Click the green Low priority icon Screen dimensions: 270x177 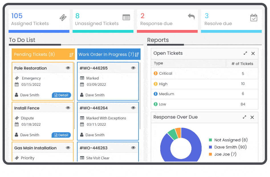tap(156, 104)
